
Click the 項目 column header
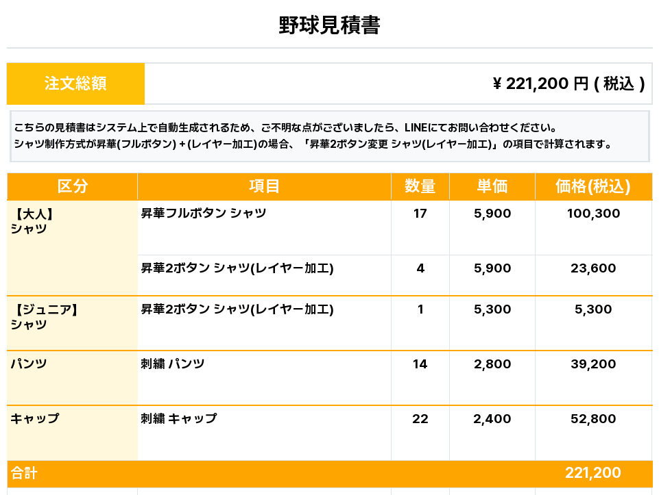(x=264, y=186)
